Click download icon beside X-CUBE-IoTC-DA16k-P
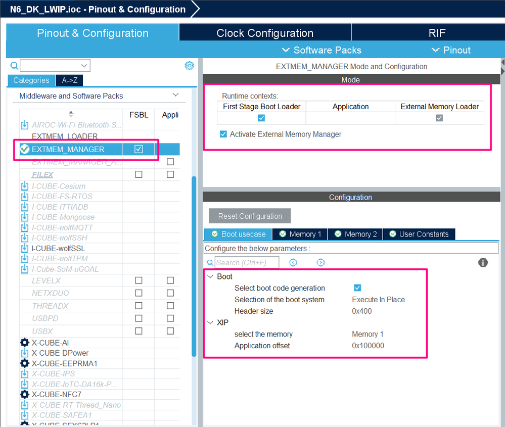 tap(24, 384)
